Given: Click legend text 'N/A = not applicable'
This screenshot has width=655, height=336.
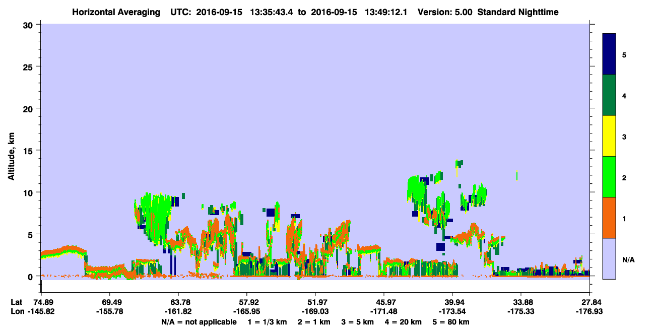Looking at the screenshot, I should (x=199, y=322).
